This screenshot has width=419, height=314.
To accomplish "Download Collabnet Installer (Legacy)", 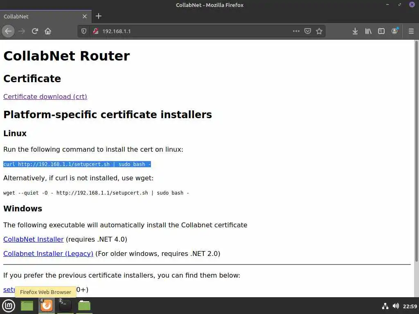I will click(48, 253).
